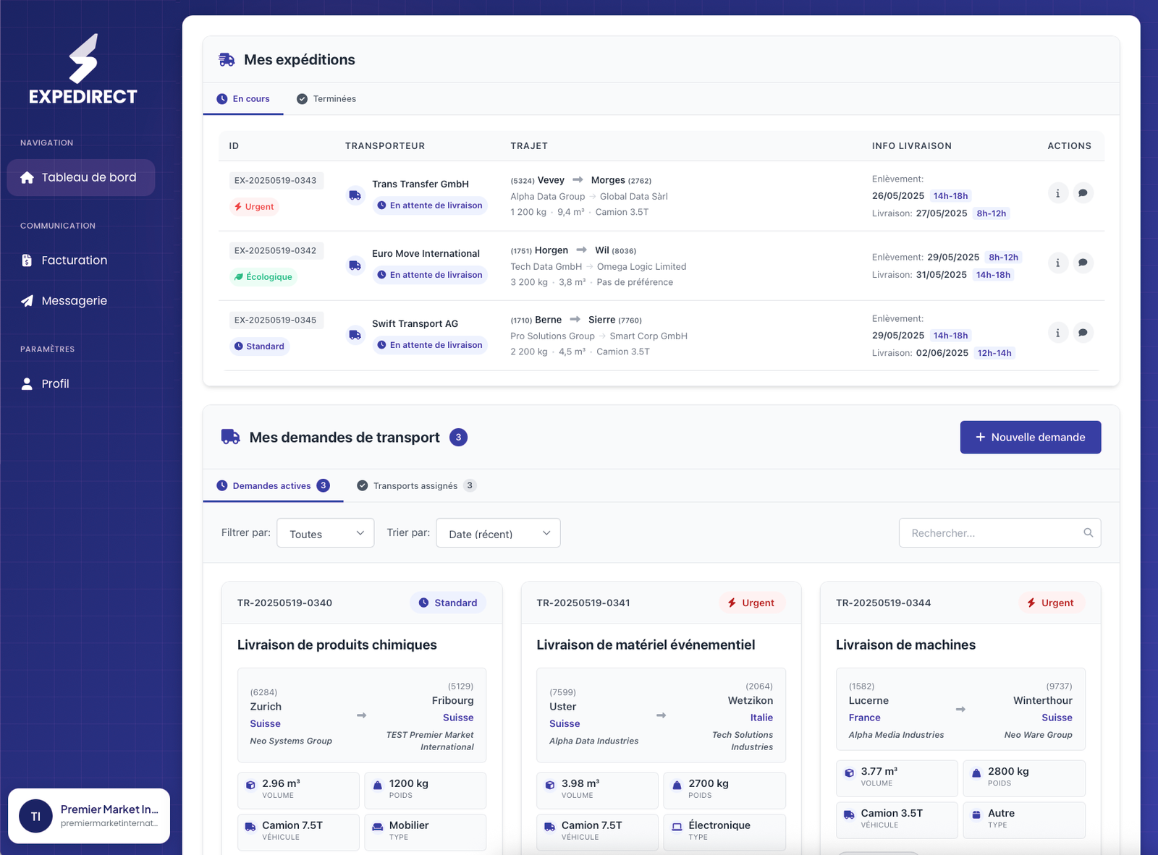This screenshot has width=1158, height=855.
Task: Click the laptop icon beside Électronique
Action: click(x=677, y=827)
